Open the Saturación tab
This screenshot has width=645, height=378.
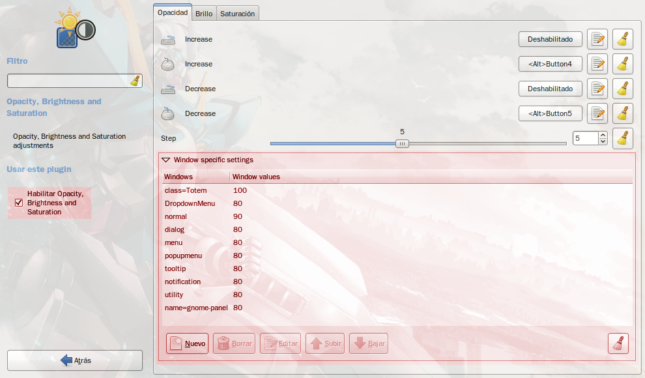[237, 13]
